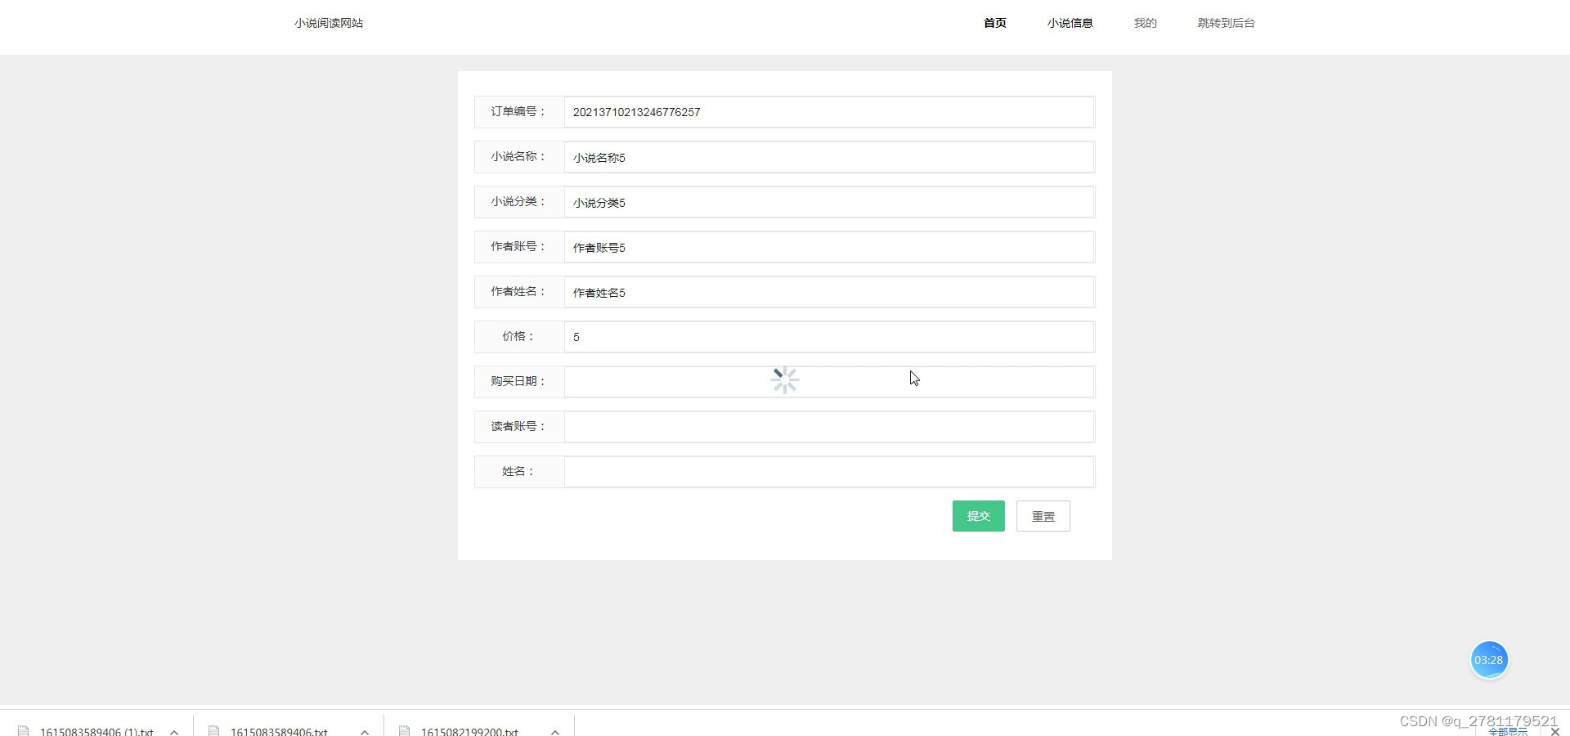Click the 小说分类： label
Viewport: 1570px width, 736px height.
(x=518, y=202)
